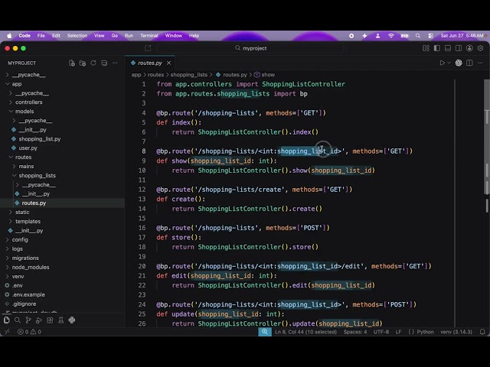
Task: Run the Python file with the play icon
Action: [x=443, y=63]
